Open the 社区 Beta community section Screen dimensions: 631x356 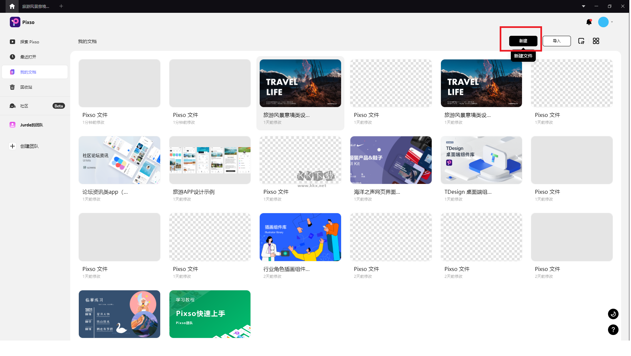coord(24,106)
